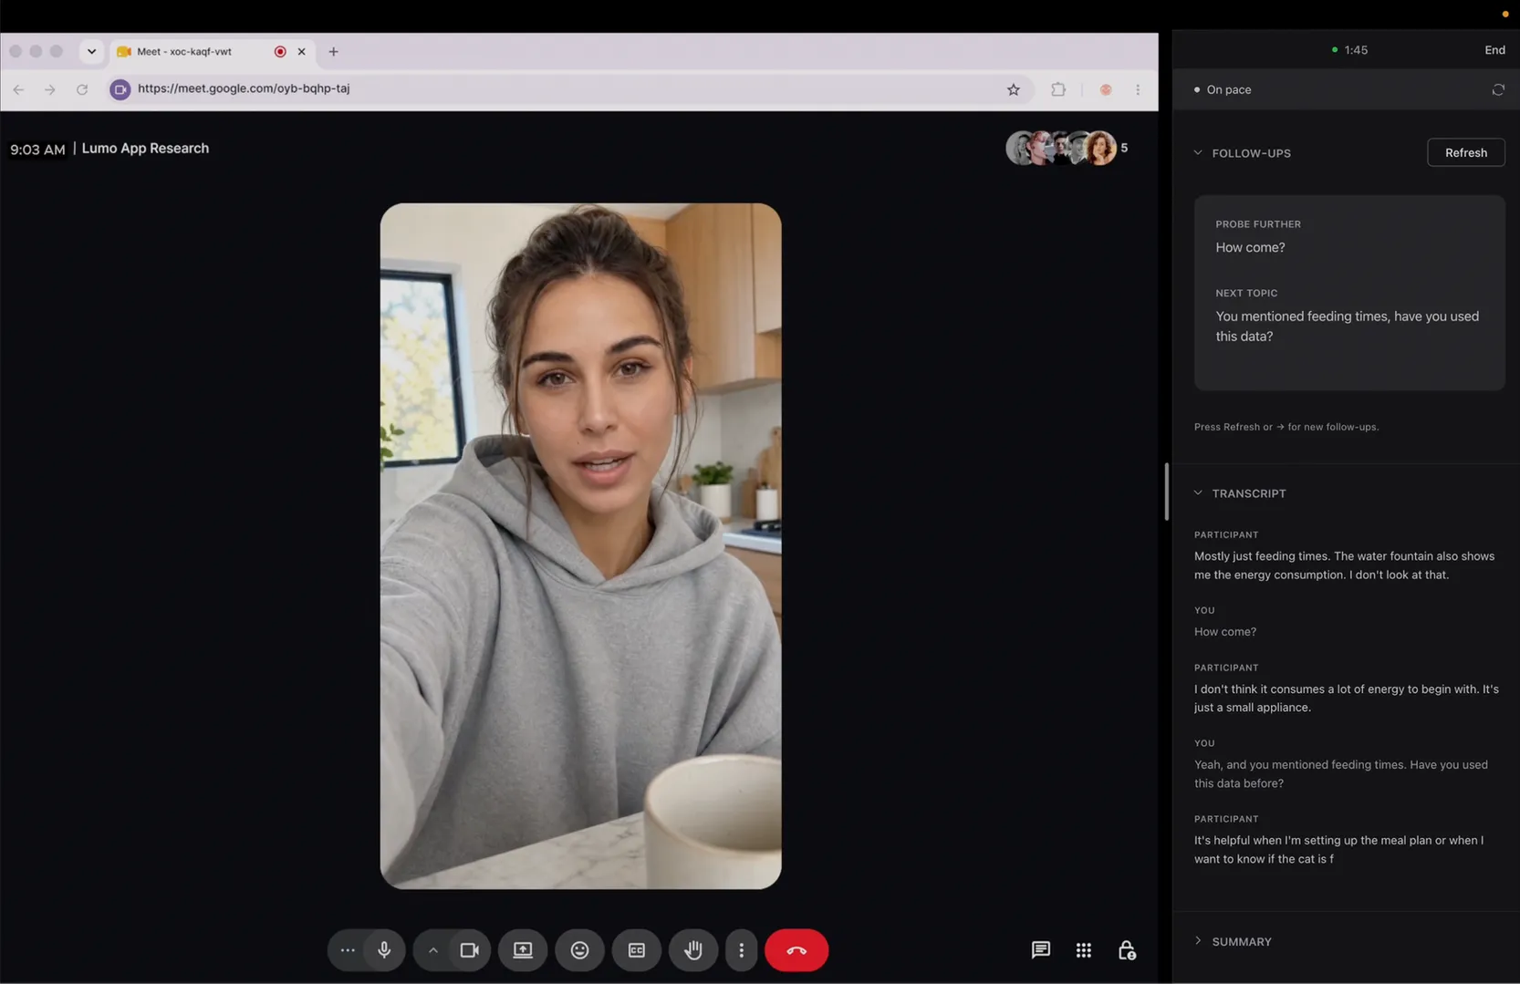Screen dimensions: 1520x984
Task: Leave the call with the red hang-up button
Action: coord(796,950)
